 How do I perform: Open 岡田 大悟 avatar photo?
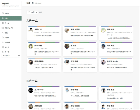(103, 46)
